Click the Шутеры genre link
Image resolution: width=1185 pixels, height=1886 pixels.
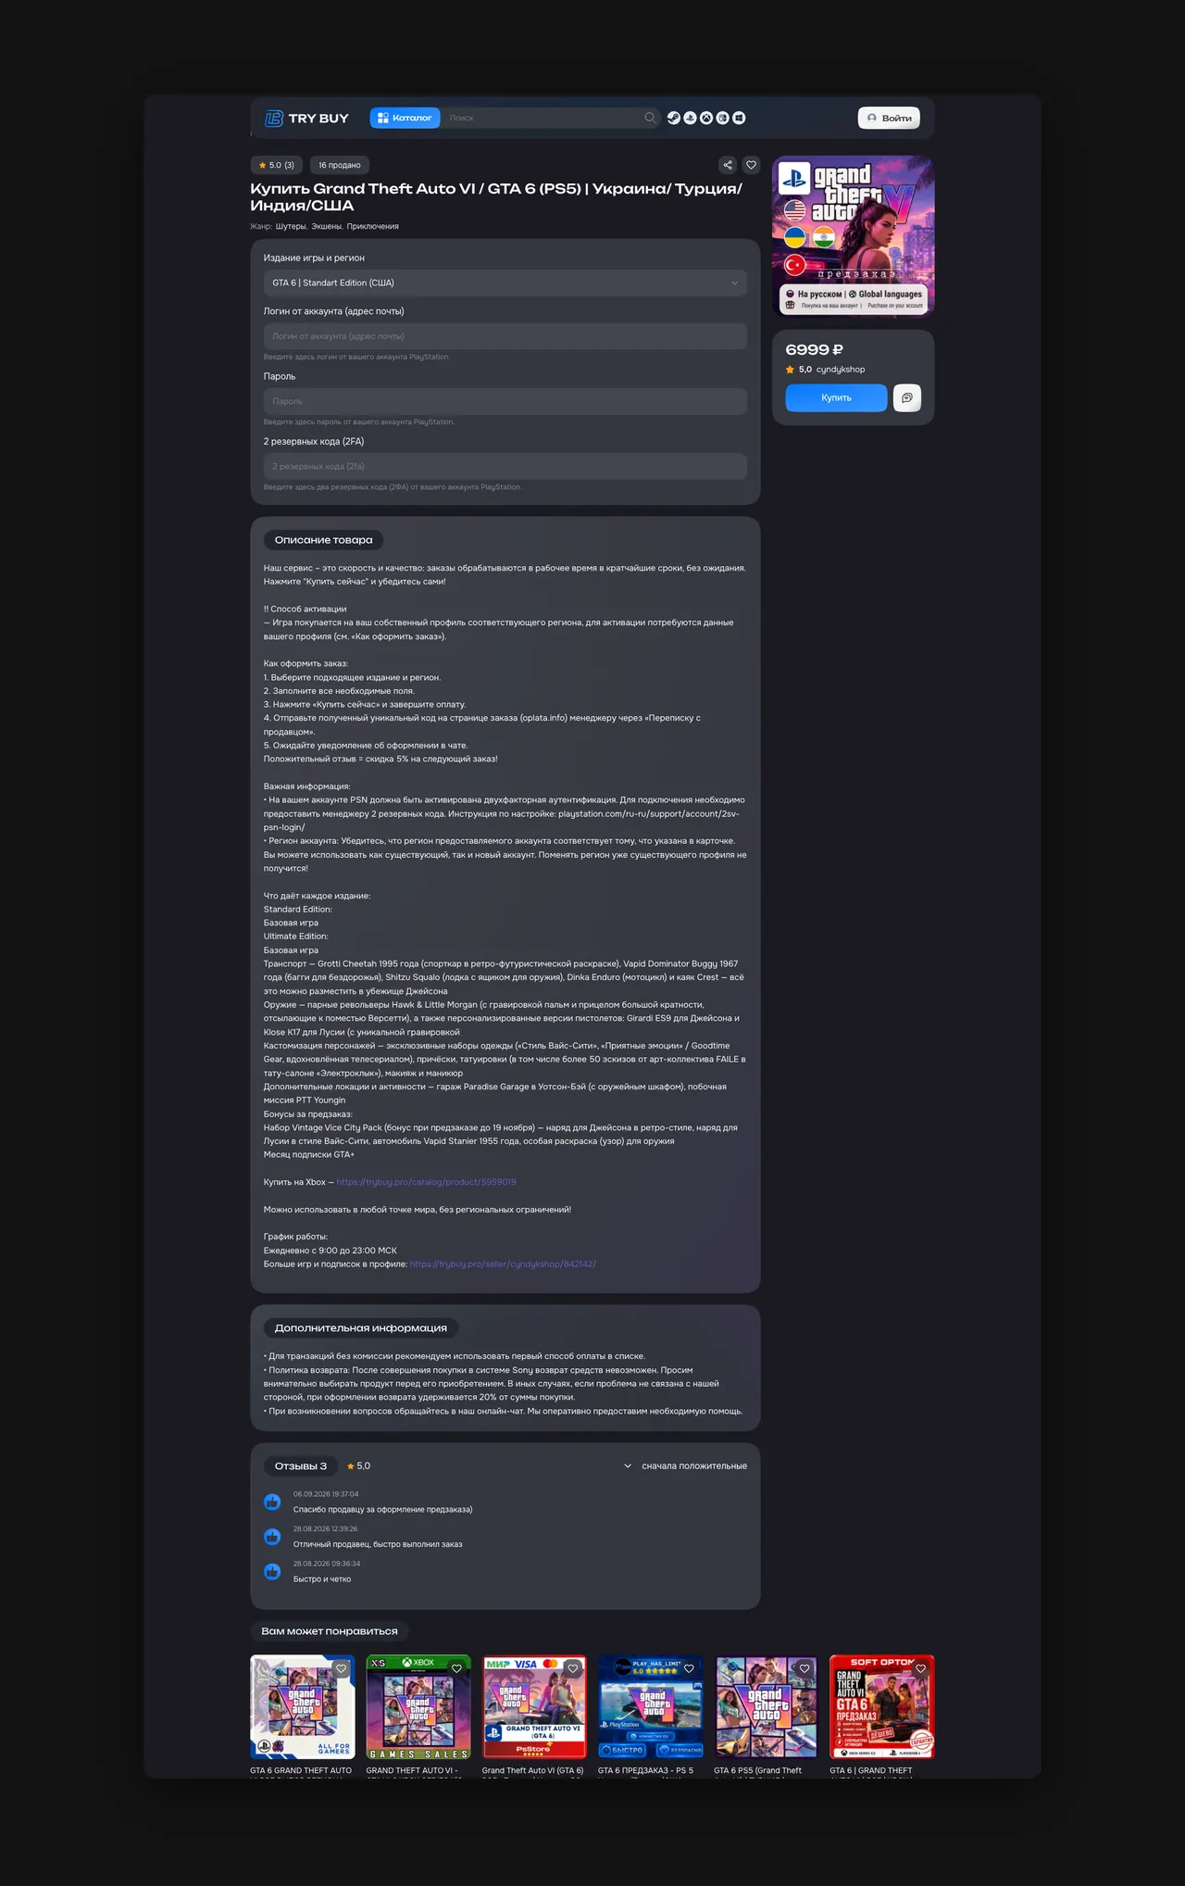(291, 226)
